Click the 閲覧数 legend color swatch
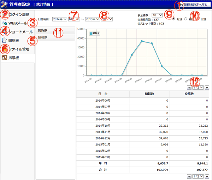 [x=91, y=33]
